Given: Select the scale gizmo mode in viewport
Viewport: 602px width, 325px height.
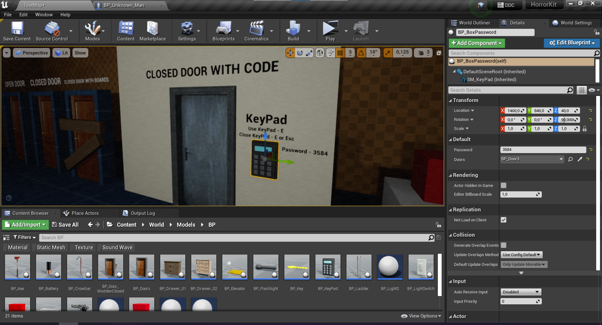Looking at the screenshot, I should (309, 52).
